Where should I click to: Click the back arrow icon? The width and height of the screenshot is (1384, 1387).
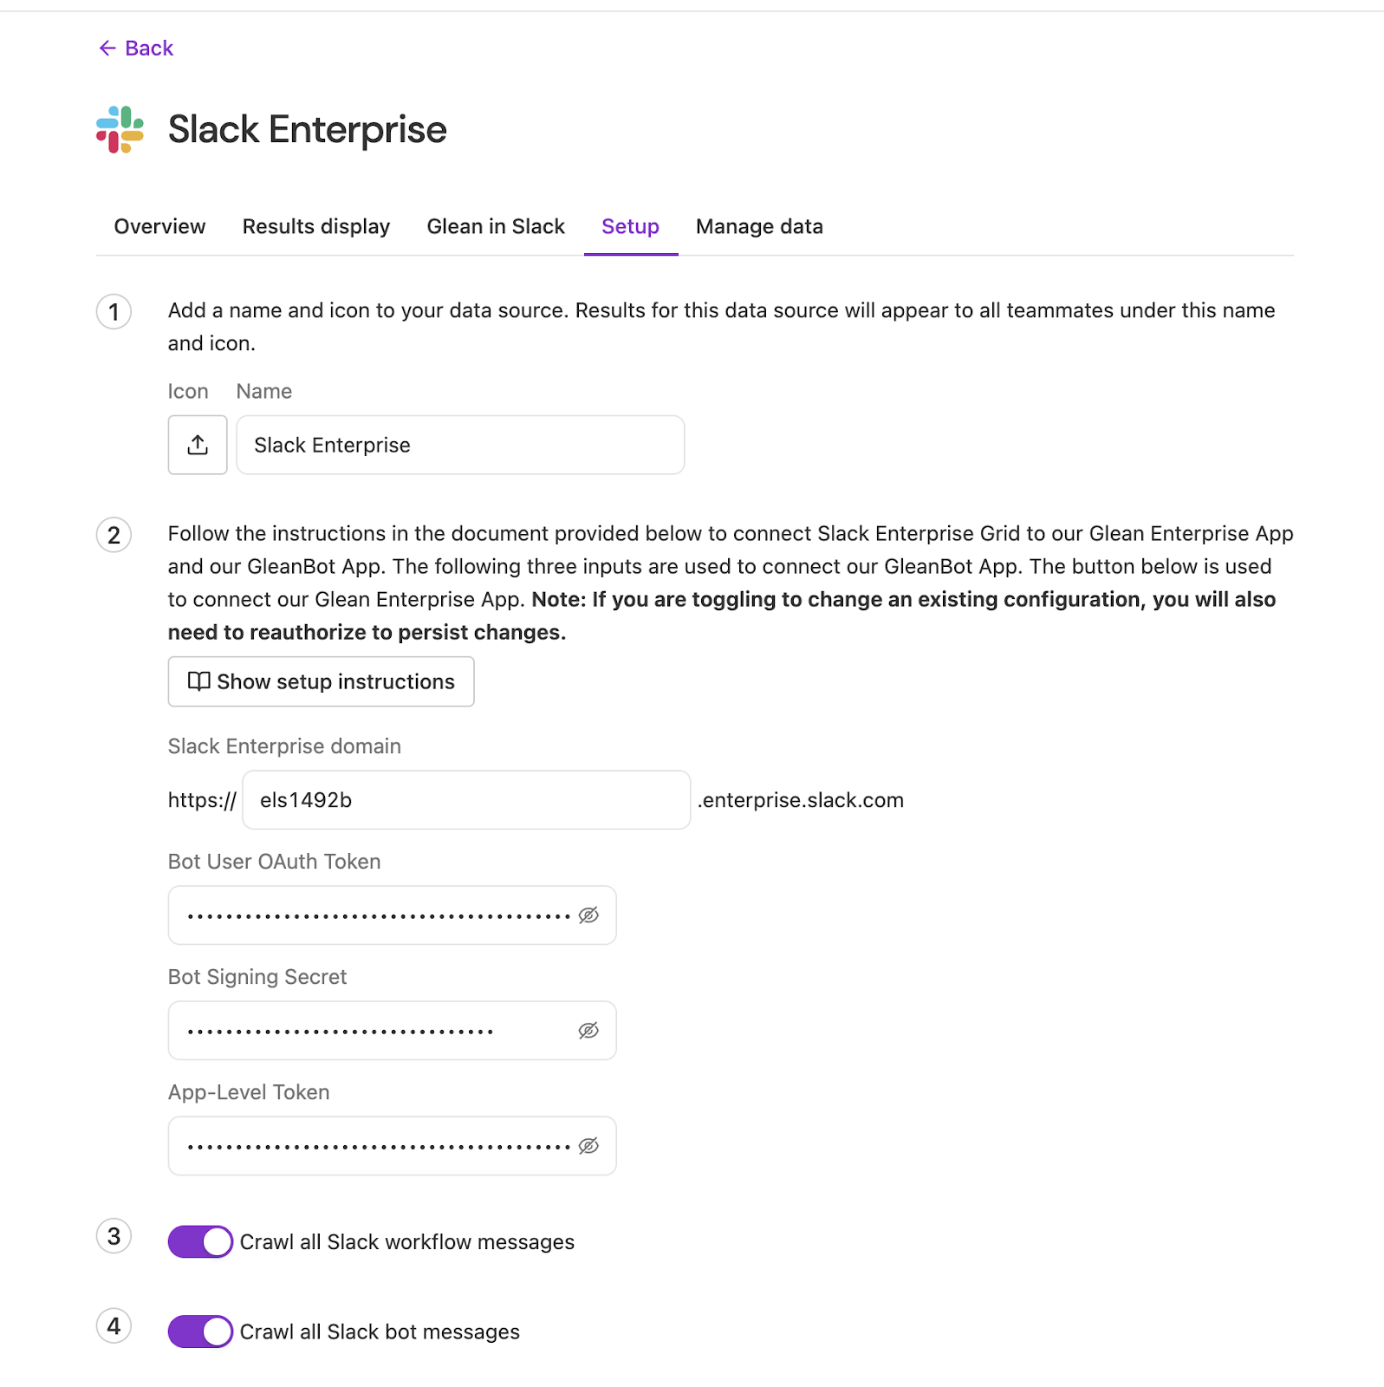107,48
